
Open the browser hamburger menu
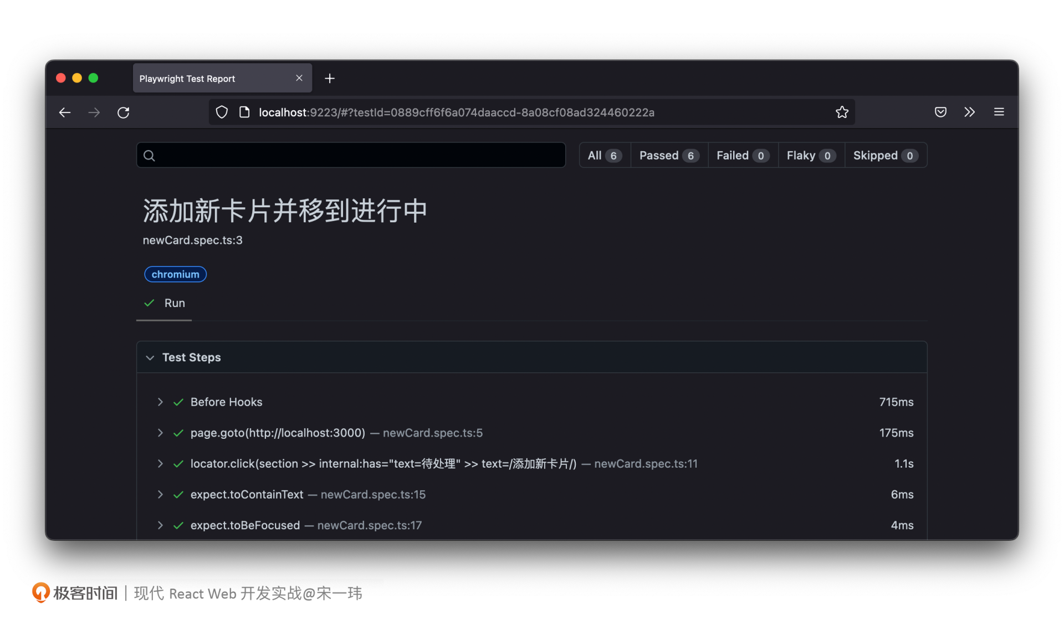(x=999, y=112)
